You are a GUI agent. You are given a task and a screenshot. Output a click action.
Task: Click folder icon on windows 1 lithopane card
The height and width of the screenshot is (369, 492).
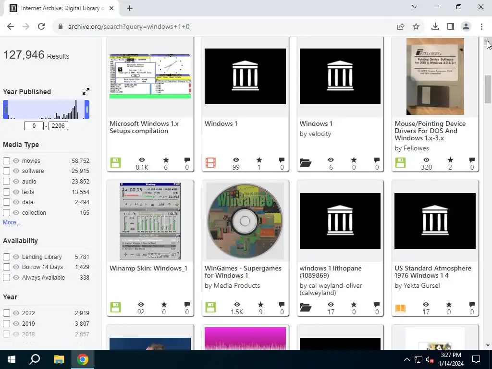pyautogui.click(x=305, y=307)
